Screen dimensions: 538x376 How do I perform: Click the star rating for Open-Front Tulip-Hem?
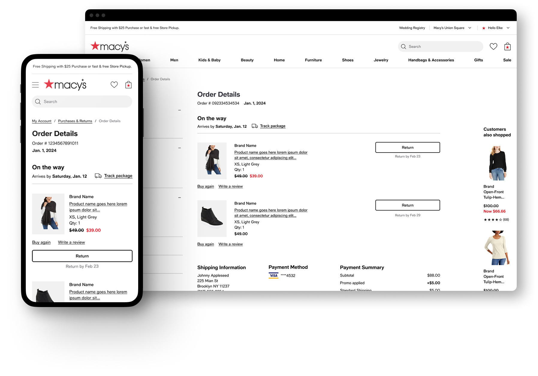[x=493, y=220]
